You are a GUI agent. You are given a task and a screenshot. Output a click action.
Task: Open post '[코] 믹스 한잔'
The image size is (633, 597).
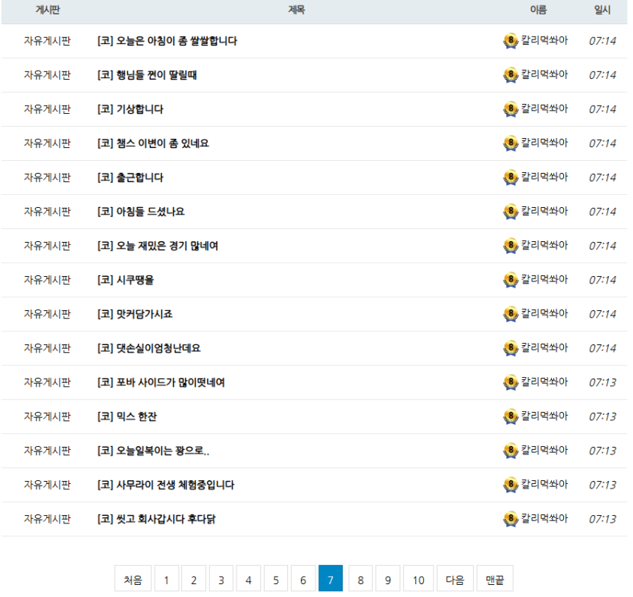(x=127, y=416)
